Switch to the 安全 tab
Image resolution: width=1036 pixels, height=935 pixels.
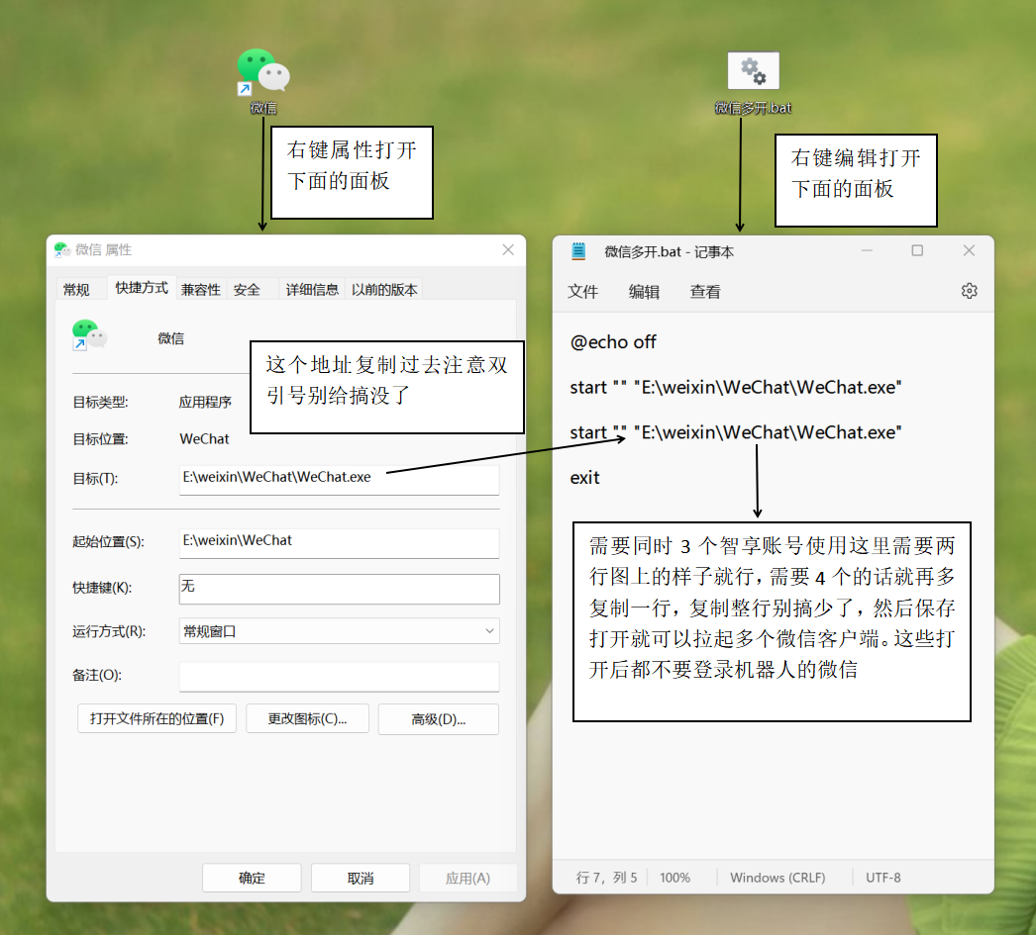coord(247,290)
